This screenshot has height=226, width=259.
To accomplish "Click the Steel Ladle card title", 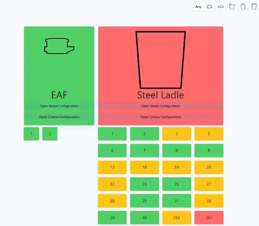I will [x=160, y=95].
